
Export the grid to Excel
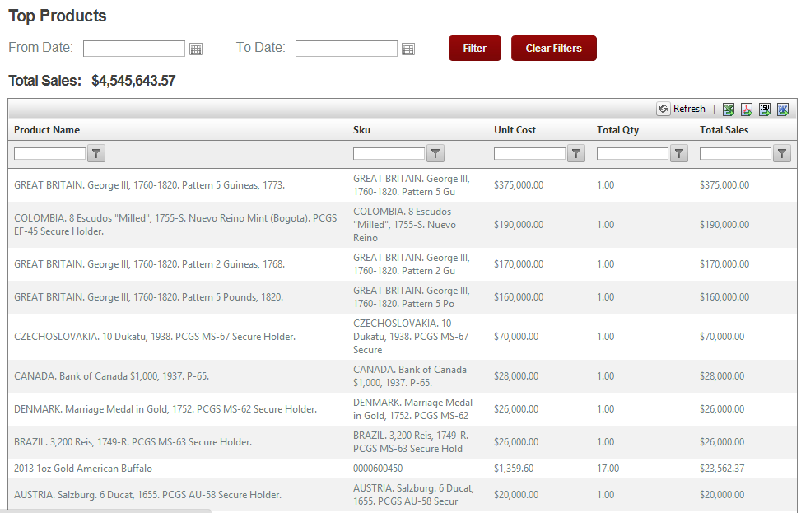(x=729, y=110)
